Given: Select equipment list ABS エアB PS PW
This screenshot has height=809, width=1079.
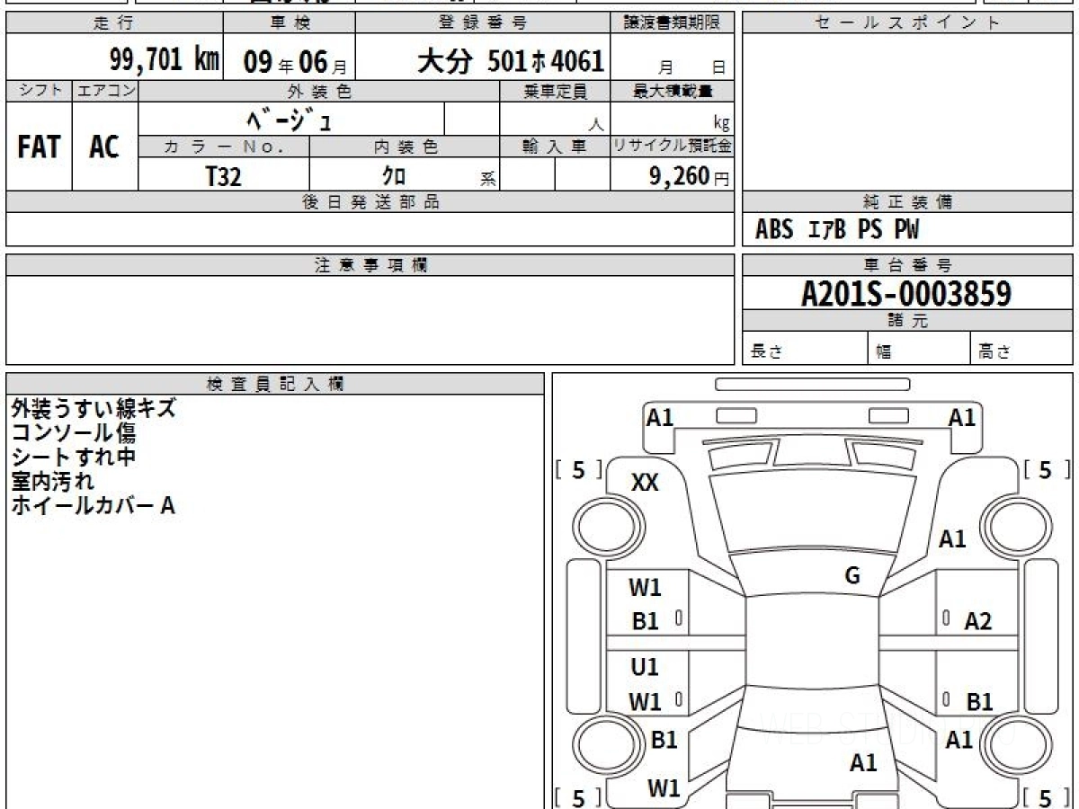Looking at the screenshot, I should point(837,231).
